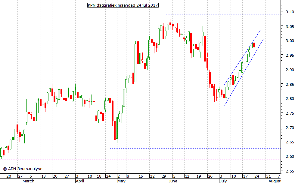The image size is (295, 183).
Task: Click the '© ADN Beursanalyse' copyright text
Action: click(x=23, y=169)
